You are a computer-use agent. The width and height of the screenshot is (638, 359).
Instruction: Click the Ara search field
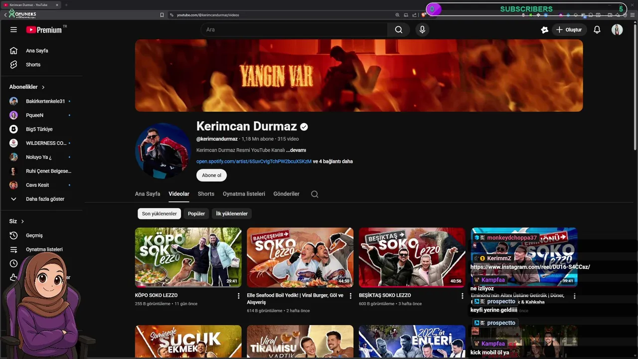(x=294, y=30)
